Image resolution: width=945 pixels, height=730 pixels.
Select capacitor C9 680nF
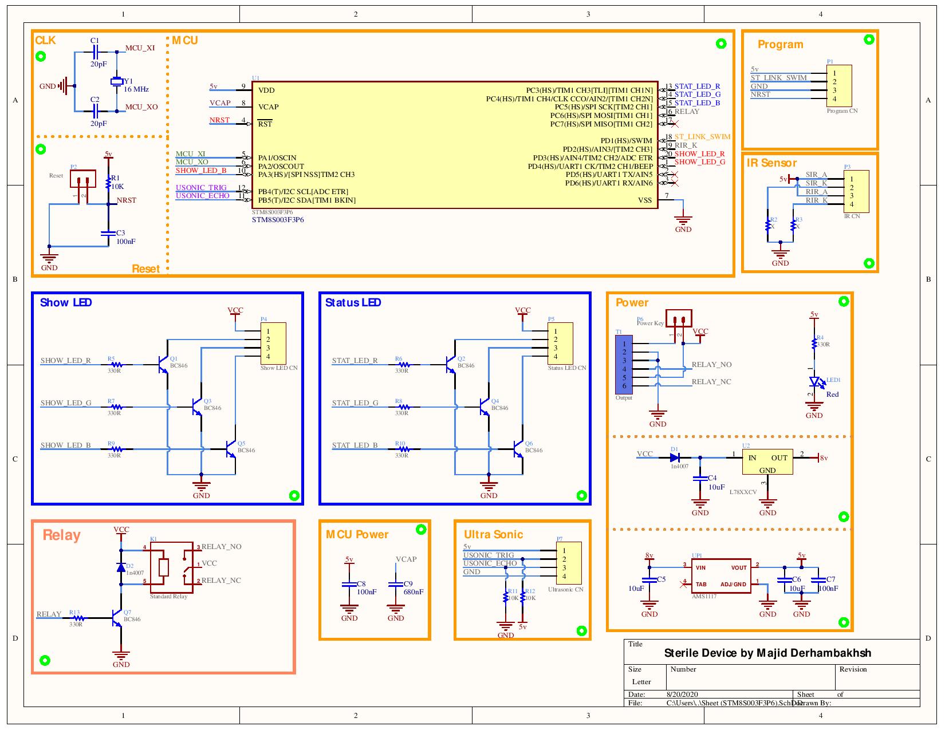click(396, 585)
